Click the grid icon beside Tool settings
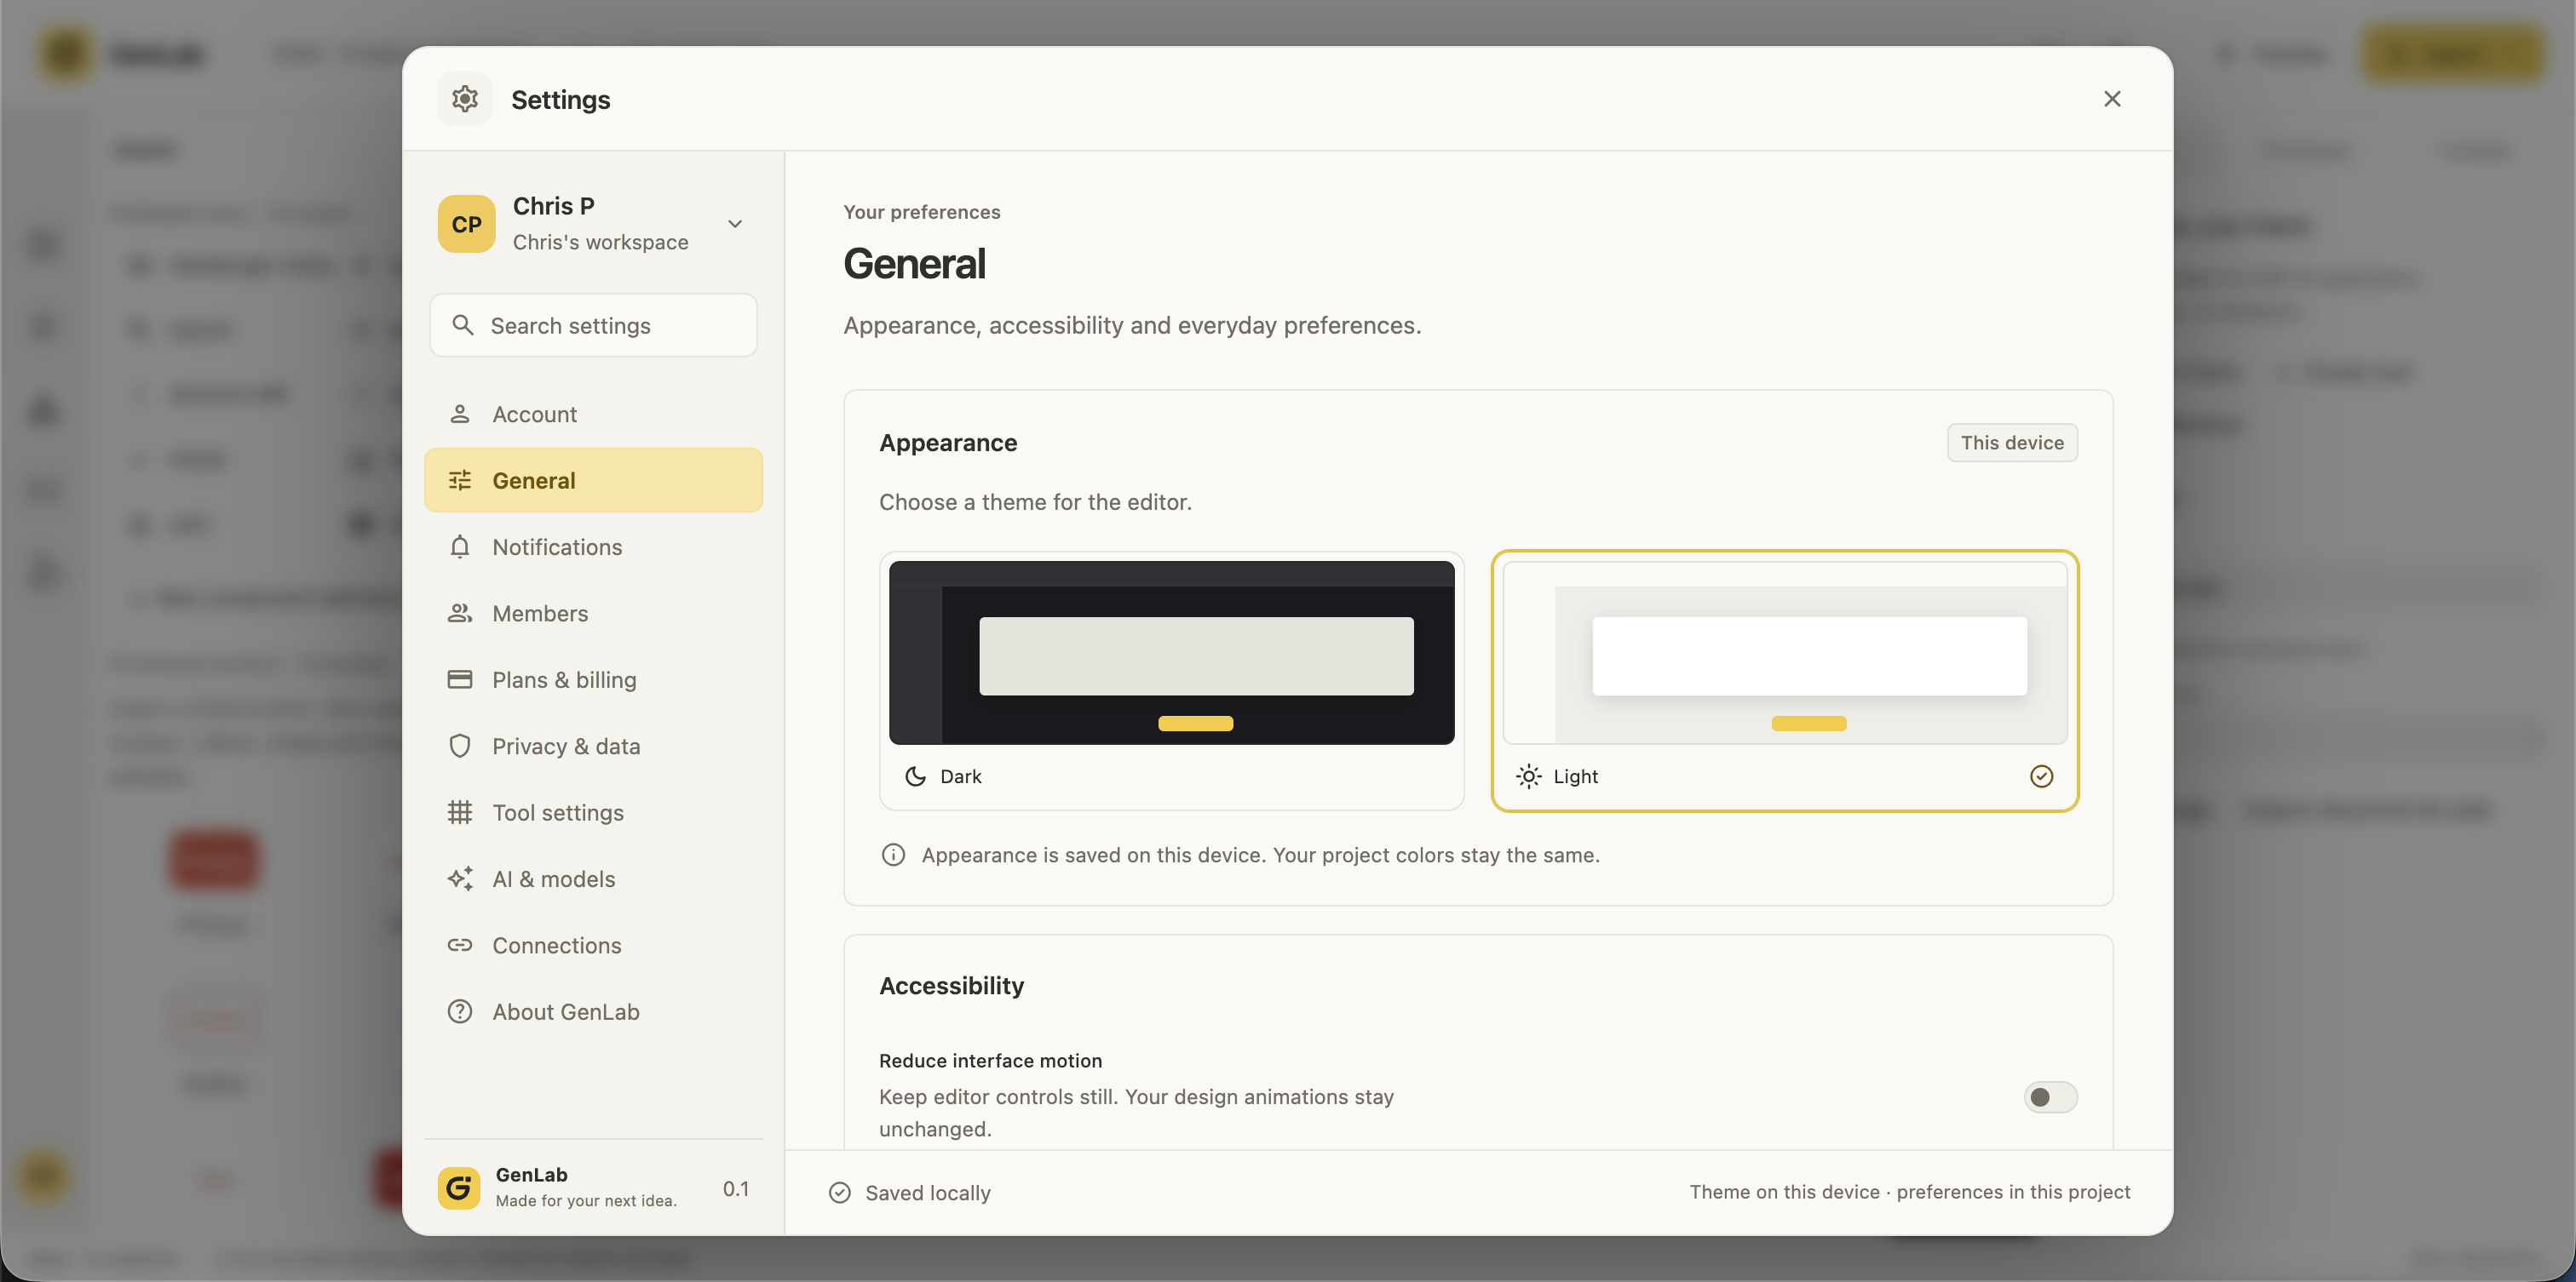The image size is (2576, 1282). (x=460, y=812)
